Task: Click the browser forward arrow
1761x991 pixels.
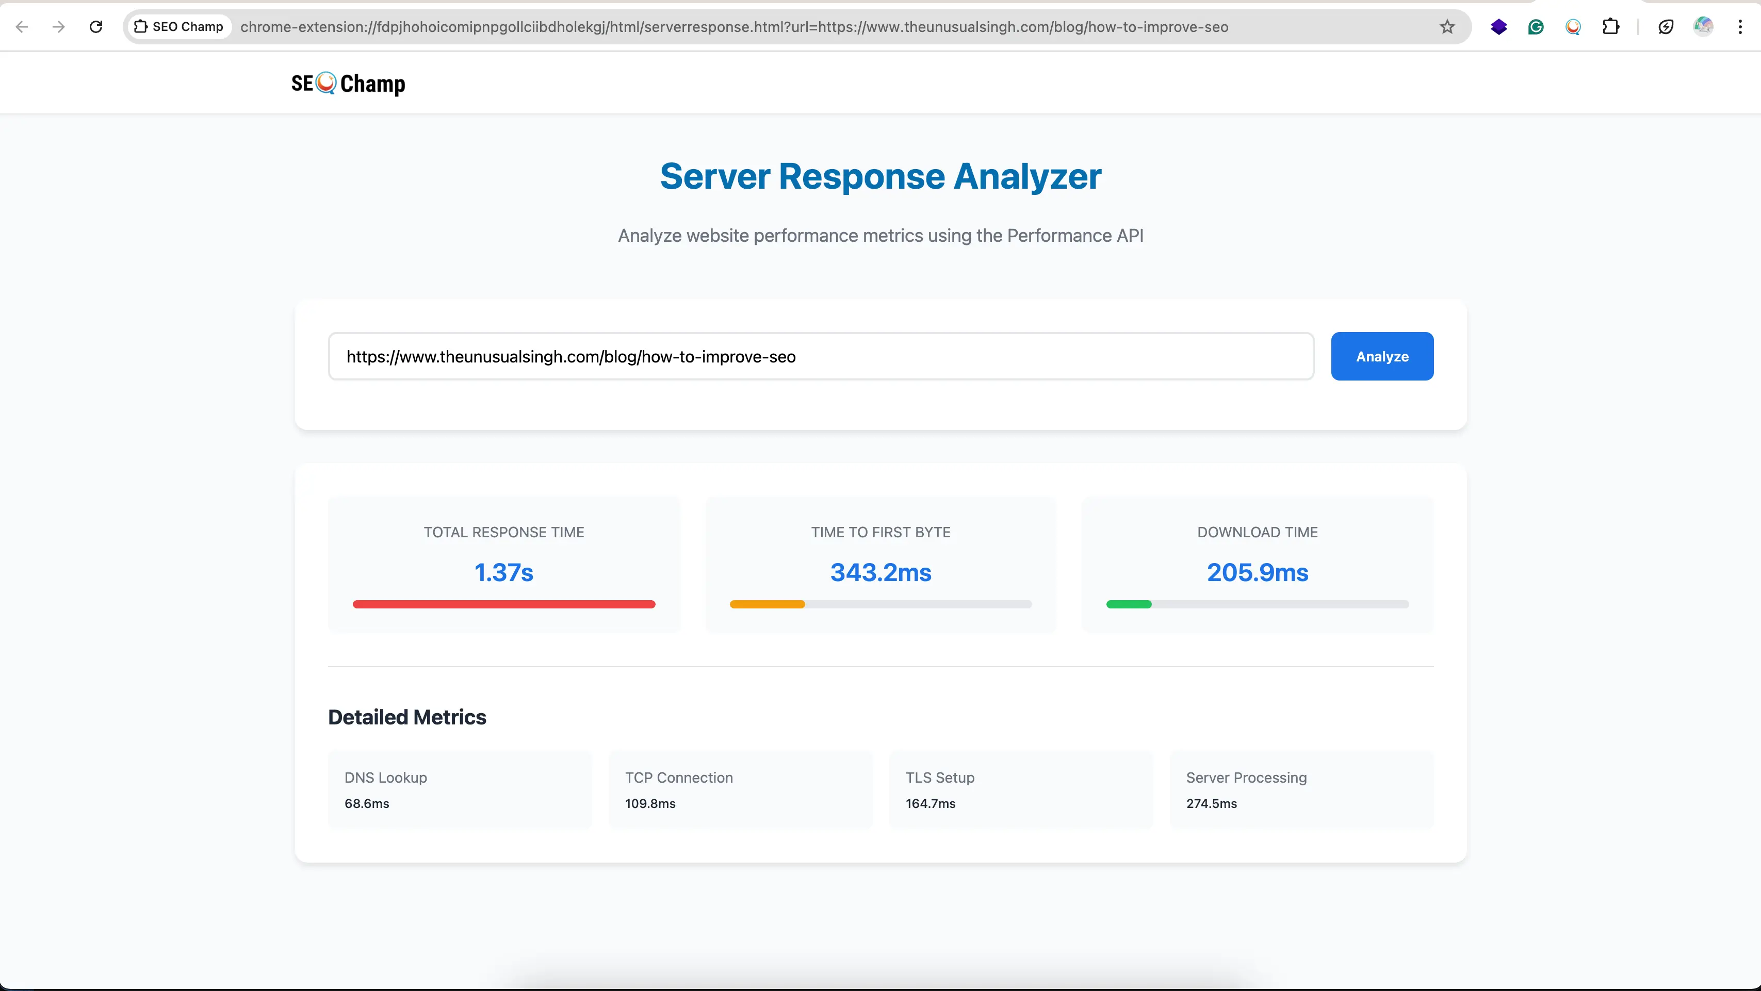Action: tap(59, 27)
